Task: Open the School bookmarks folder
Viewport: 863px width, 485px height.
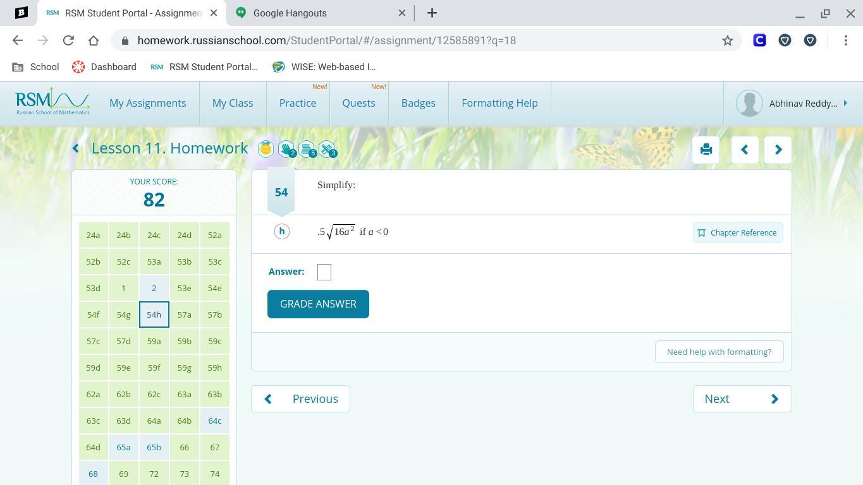Action: coord(36,67)
